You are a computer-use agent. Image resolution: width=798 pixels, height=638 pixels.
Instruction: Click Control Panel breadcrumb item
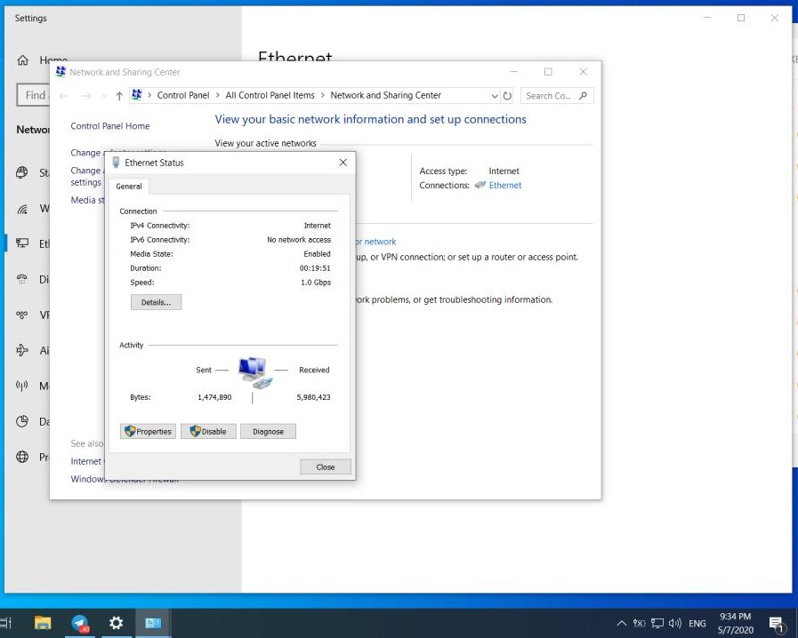pos(183,95)
